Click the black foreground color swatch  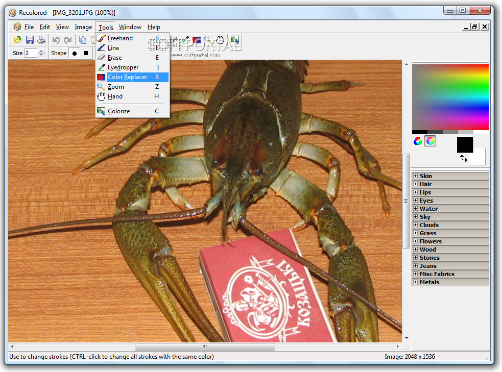464,144
